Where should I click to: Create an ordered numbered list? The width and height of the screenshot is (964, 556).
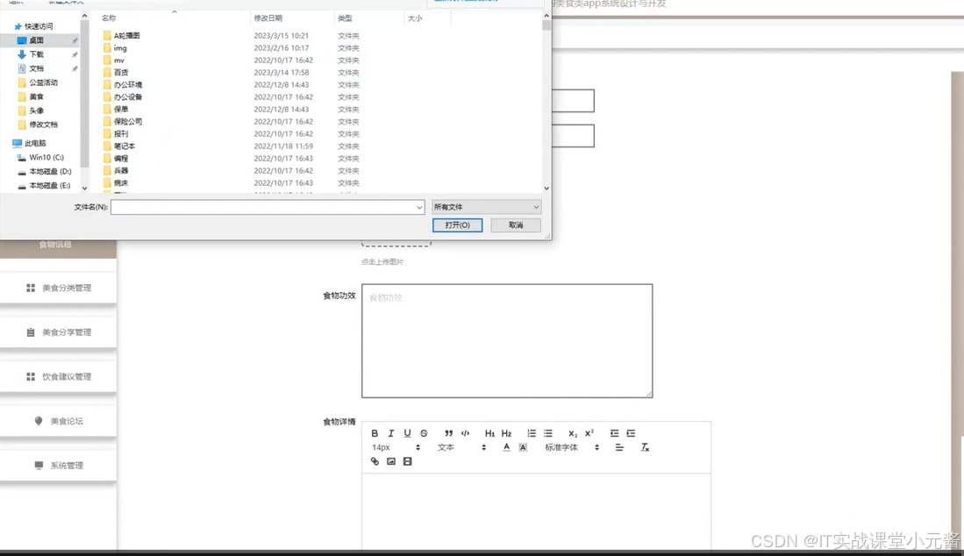[532, 433]
